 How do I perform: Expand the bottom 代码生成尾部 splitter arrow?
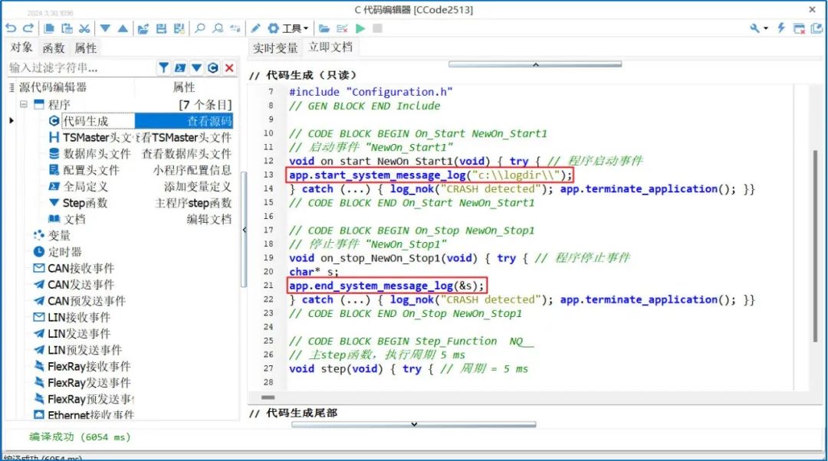tap(414, 424)
